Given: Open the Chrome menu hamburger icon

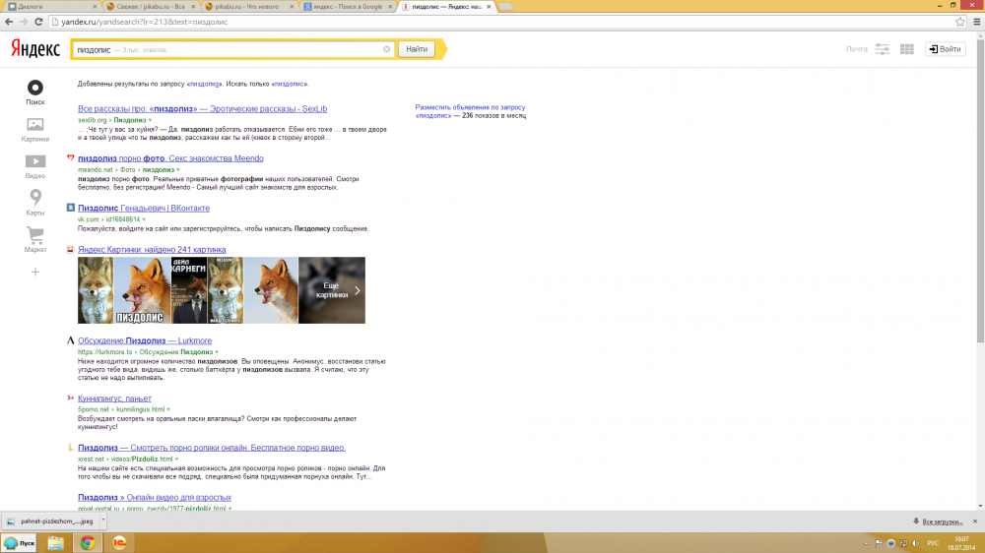Looking at the screenshot, I should [977, 22].
